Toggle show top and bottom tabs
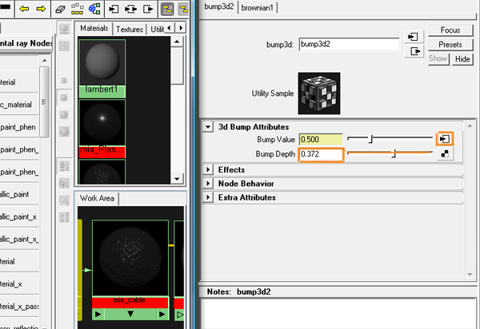 [x=167, y=9]
